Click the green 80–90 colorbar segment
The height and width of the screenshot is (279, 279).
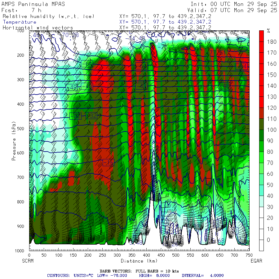[x=261, y=146]
